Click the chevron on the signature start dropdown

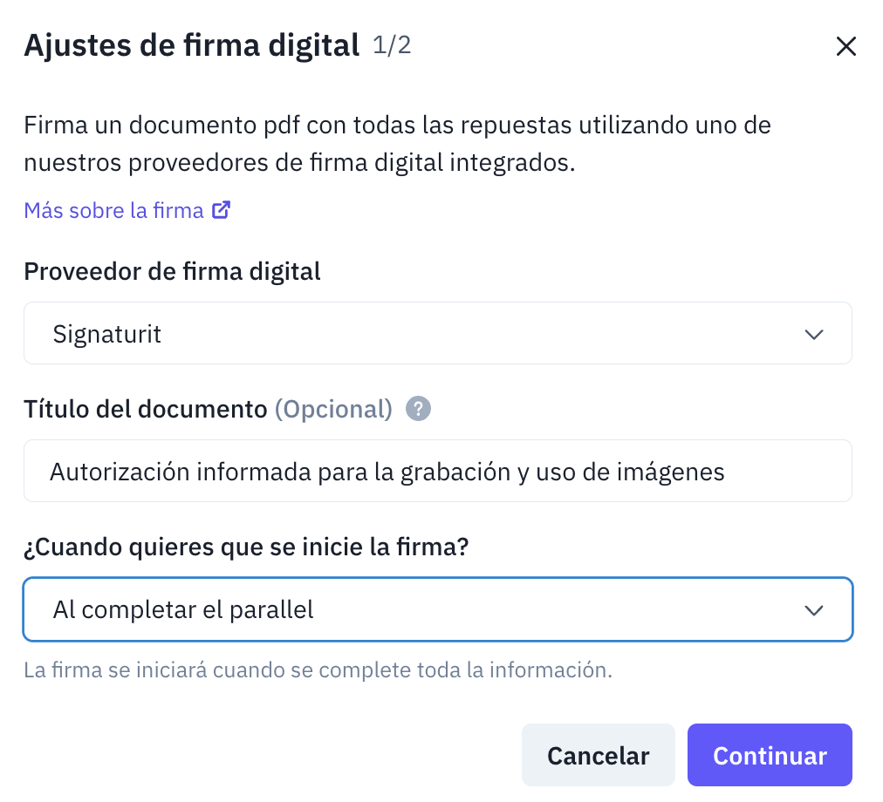(814, 609)
